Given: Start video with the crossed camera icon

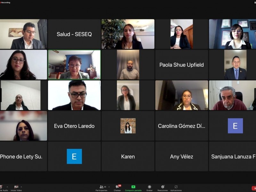Looking at the screenshot, I should [16, 187].
